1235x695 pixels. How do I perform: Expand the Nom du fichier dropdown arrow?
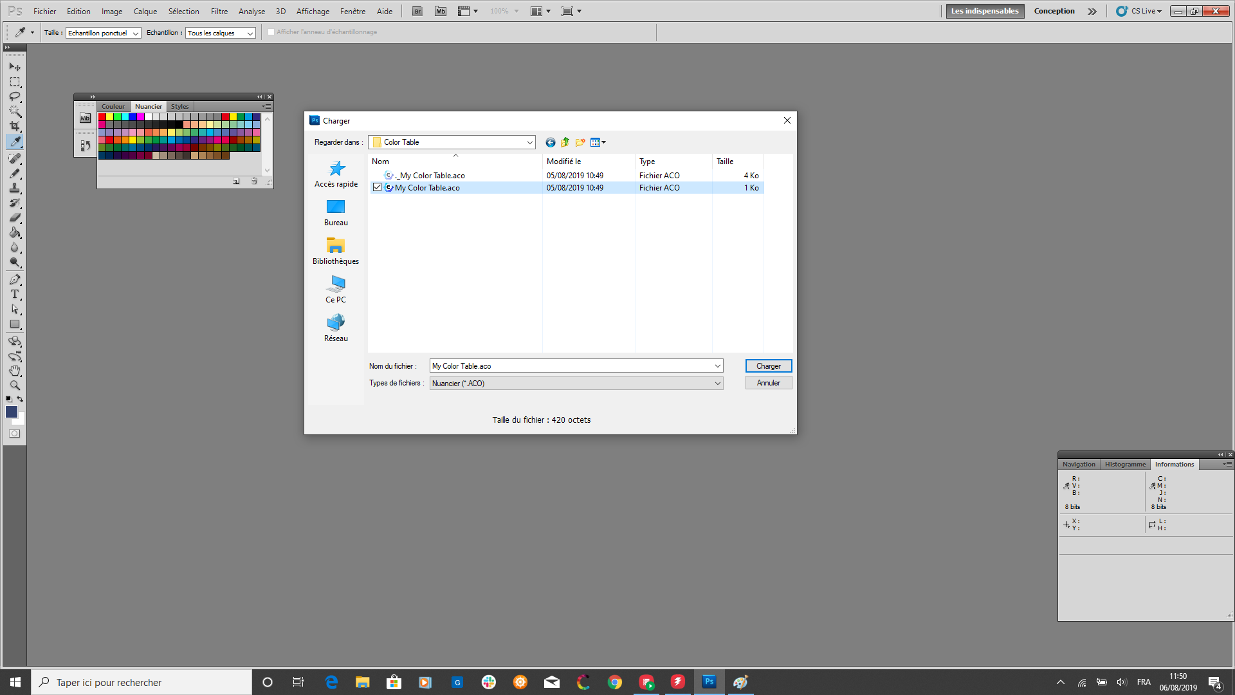click(x=718, y=366)
